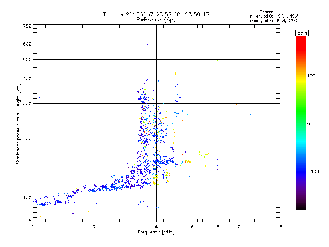Click the y-axis tick label '200'
The width and height of the screenshot is (329, 247).
pos(27,138)
